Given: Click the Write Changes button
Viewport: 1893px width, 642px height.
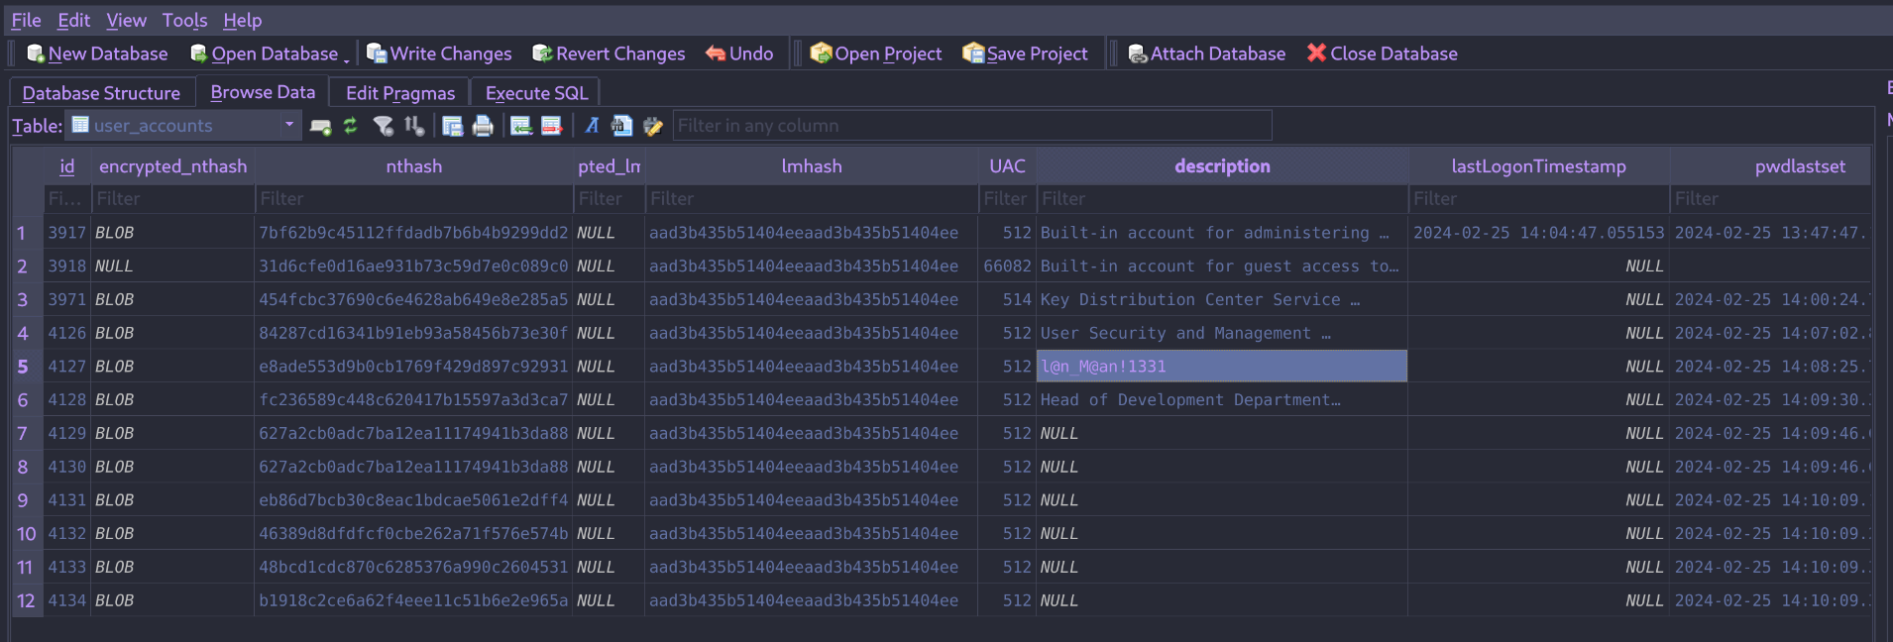Looking at the screenshot, I should pyautogui.click(x=439, y=53).
